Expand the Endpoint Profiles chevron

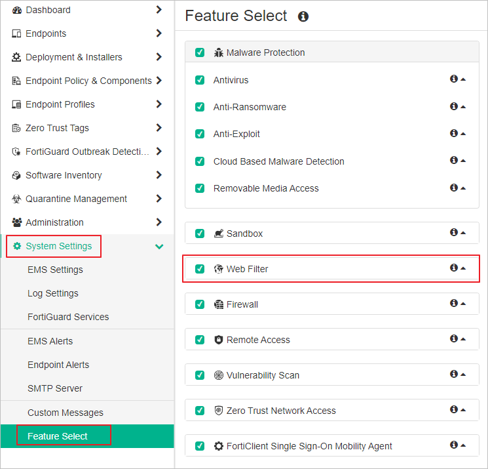click(159, 104)
